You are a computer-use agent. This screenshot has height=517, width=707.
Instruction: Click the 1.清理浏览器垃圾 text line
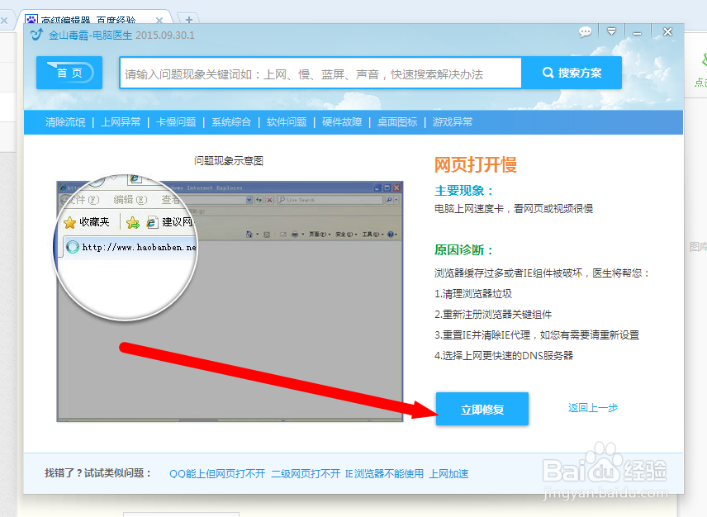[x=473, y=294]
